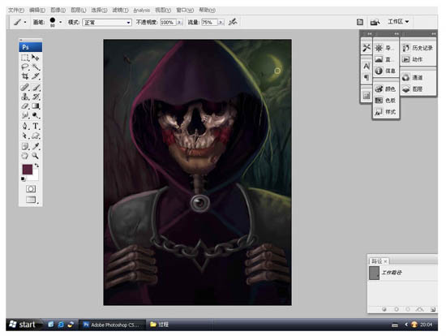Image resolution: width=446 pixels, height=336 pixels.
Task: Select the Pen tool
Action: pos(25,126)
